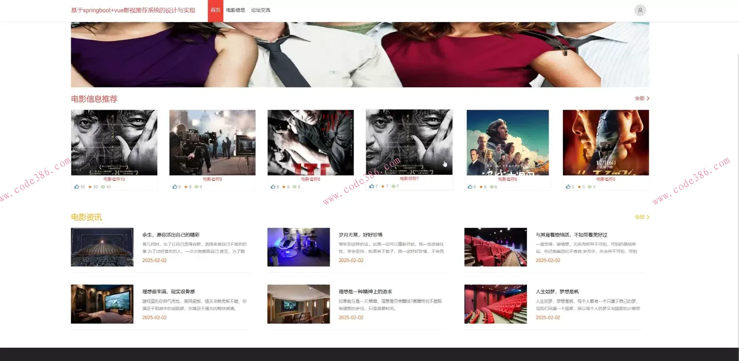Viewport: 739px width, 361px height.
Task: Click the star icon beneath 电影名称7
Action: (x=383, y=186)
